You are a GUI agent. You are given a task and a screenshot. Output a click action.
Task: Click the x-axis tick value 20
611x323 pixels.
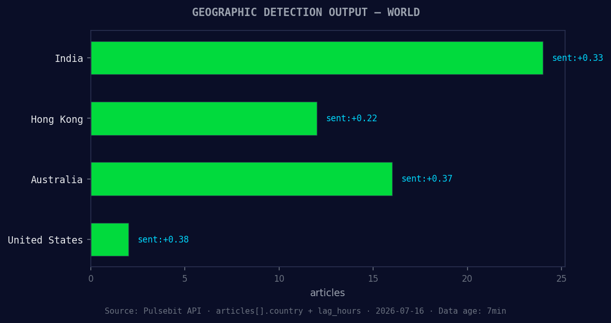[467, 279]
